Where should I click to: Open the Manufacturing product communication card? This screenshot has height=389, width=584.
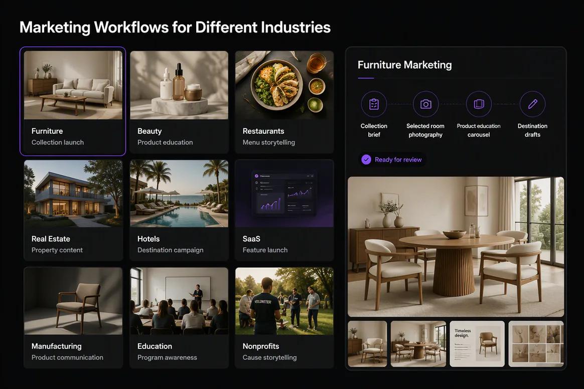pyautogui.click(x=73, y=317)
